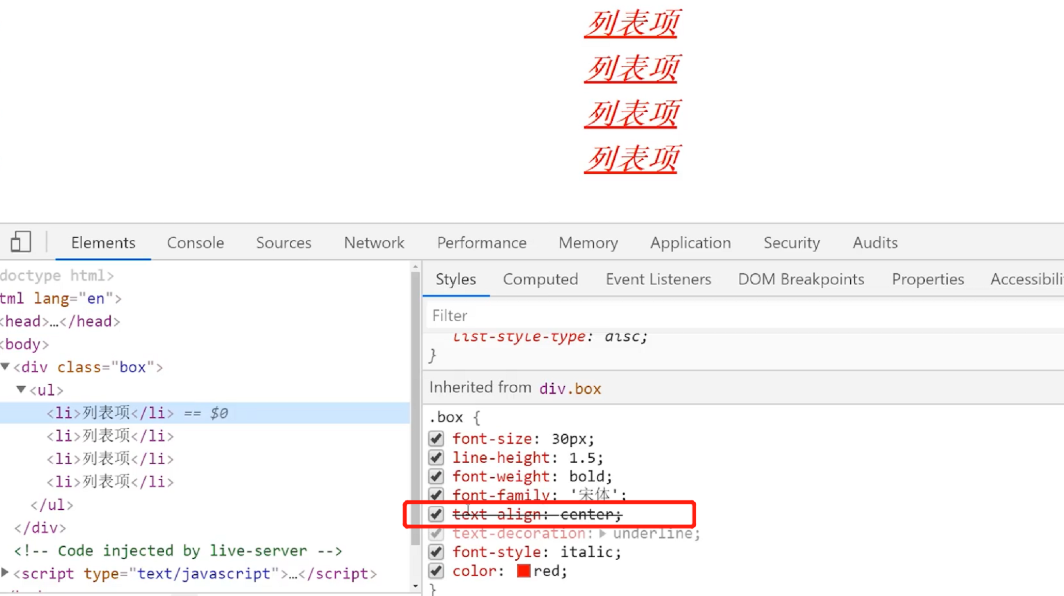Open the Properties sub-tab
The height and width of the screenshot is (596, 1064).
[x=928, y=279]
